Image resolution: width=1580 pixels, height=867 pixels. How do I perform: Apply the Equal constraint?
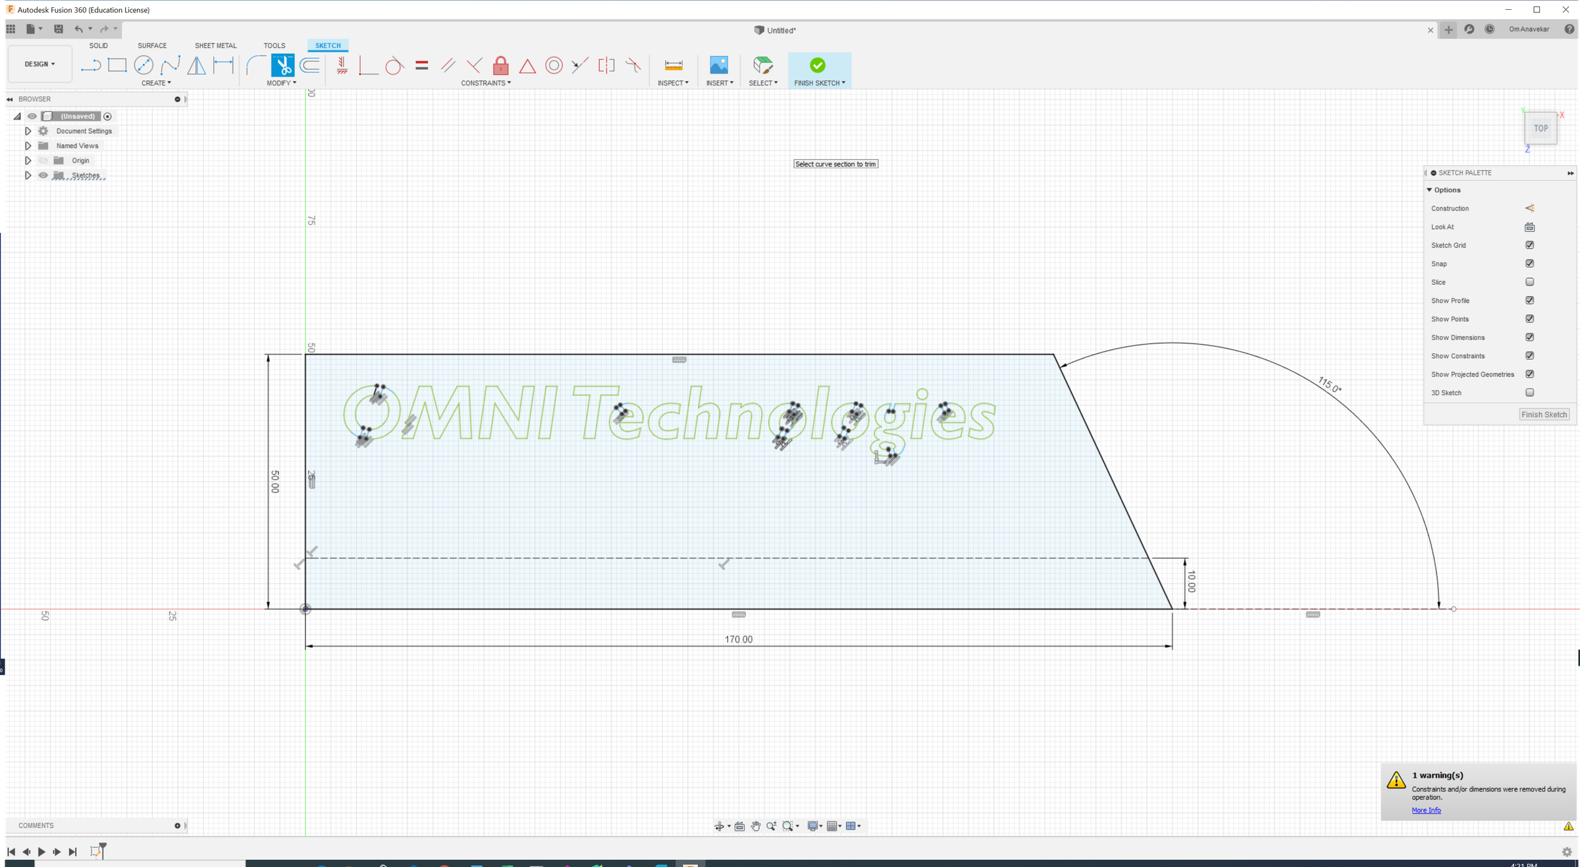tap(421, 65)
